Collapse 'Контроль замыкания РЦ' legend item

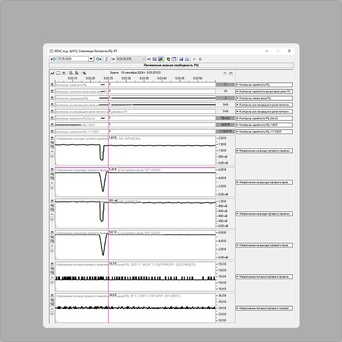pyautogui.click(x=238, y=98)
